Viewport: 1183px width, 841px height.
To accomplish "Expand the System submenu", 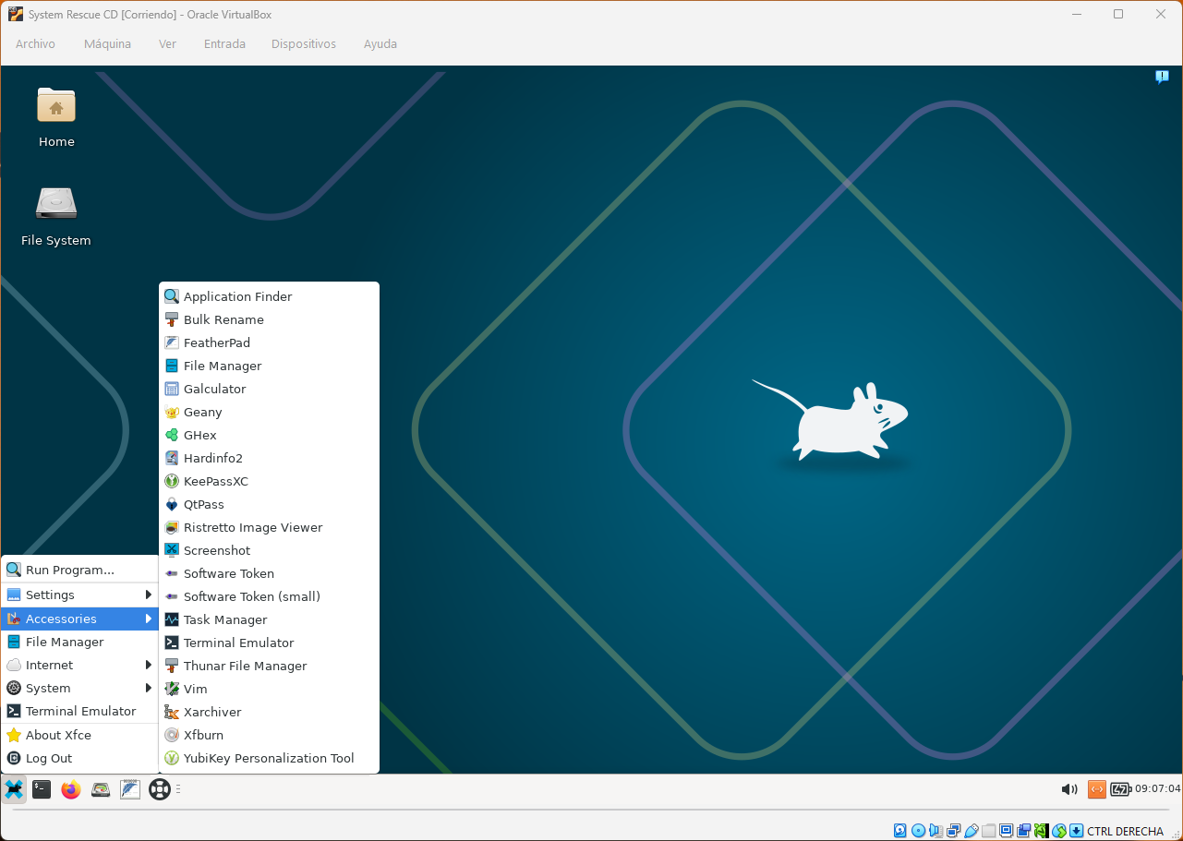I will click(79, 688).
